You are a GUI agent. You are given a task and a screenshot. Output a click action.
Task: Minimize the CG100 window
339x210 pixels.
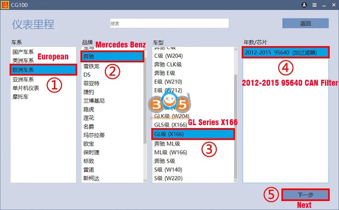(324, 5)
